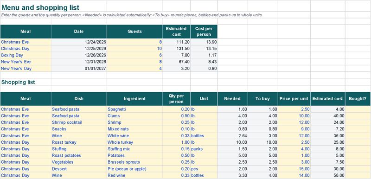
Task: Click the Clams ingredient cell
Action: point(134,116)
